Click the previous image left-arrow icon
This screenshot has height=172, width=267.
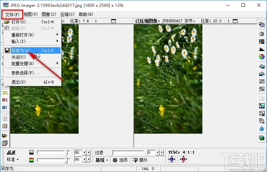pyautogui.click(x=5, y=119)
